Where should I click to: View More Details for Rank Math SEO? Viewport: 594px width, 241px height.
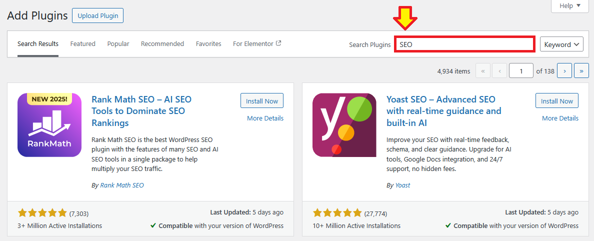[265, 118]
